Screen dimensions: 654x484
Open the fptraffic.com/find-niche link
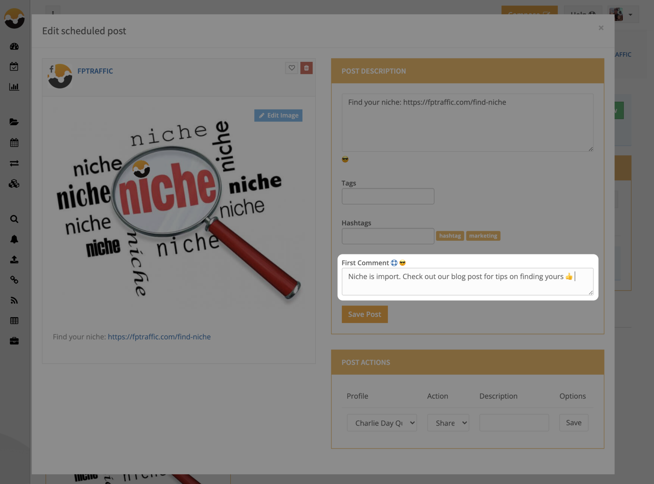point(159,337)
